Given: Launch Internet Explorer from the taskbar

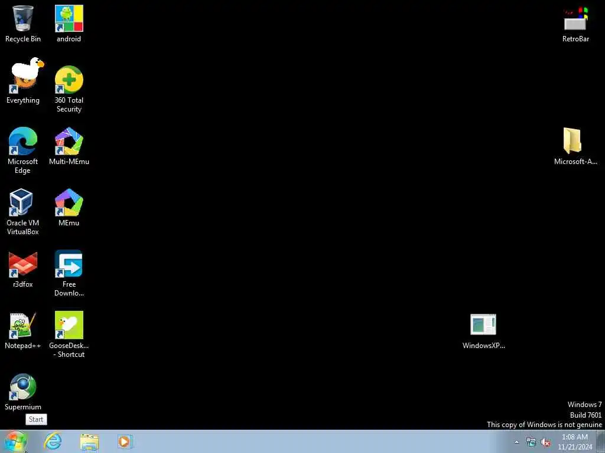Looking at the screenshot, I should pos(53,441).
